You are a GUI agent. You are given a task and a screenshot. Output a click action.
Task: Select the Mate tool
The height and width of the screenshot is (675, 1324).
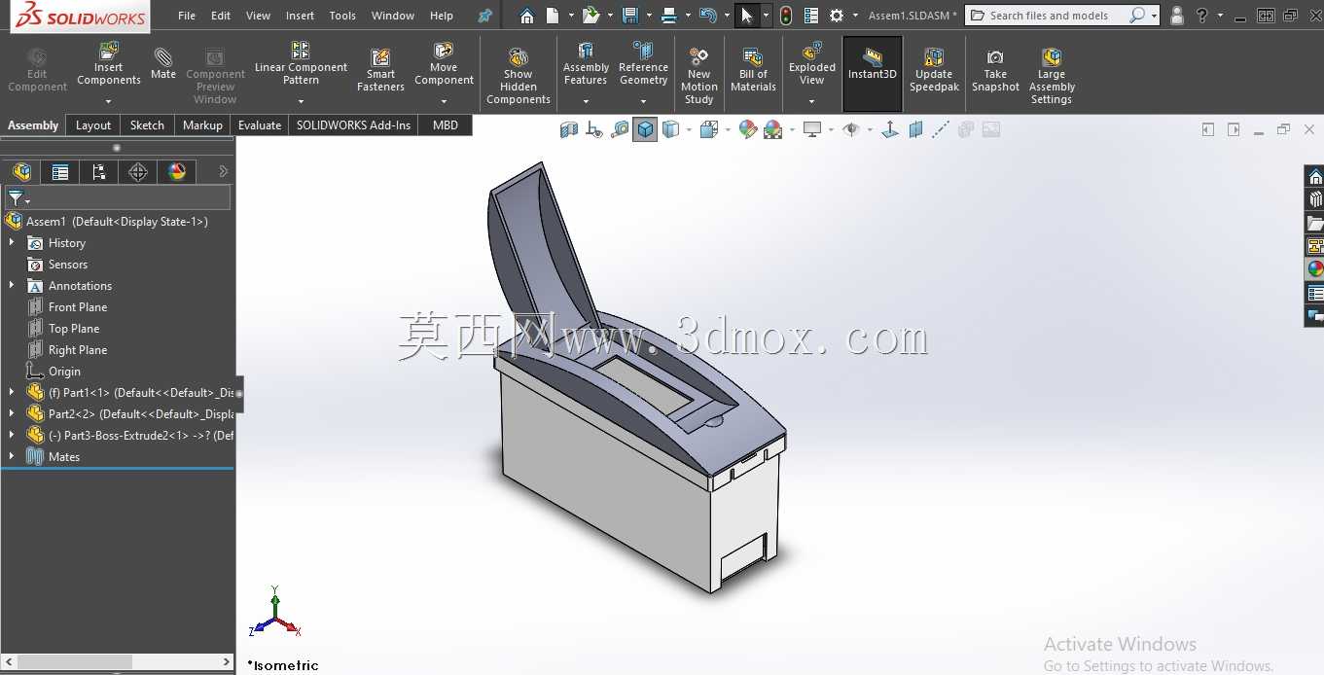[163, 63]
